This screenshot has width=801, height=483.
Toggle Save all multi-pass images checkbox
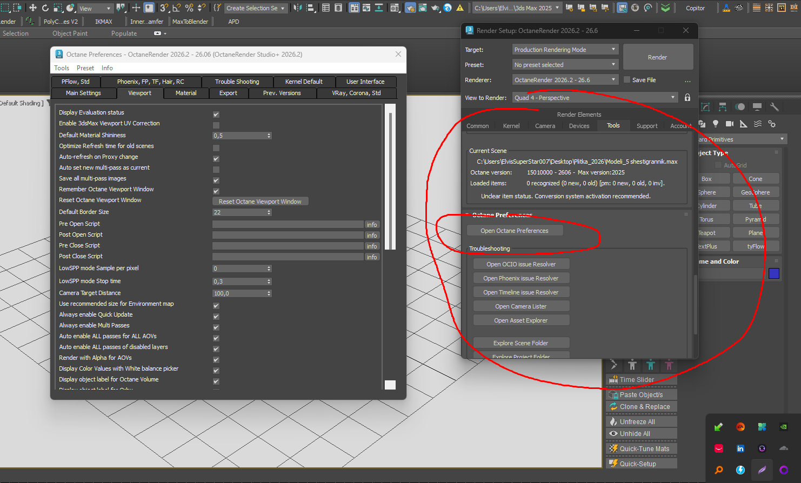tap(216, 180)
